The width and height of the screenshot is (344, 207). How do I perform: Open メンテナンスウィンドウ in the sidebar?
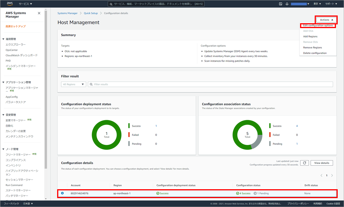[x=19, y=136]
